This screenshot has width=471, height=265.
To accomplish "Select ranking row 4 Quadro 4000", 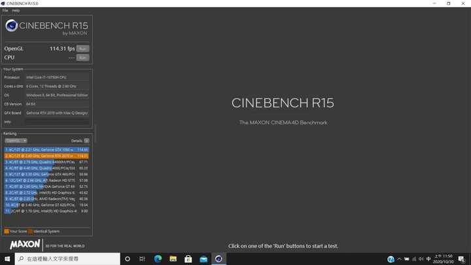I will (x=46, y=168).
